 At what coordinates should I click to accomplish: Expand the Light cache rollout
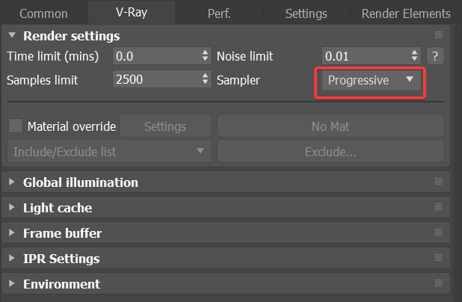[x=58, y=208]
